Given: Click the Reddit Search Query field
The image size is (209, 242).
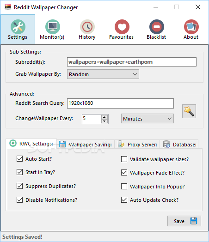Looking at the screenshot, I should pyautogui.click(x=120, y=103).
